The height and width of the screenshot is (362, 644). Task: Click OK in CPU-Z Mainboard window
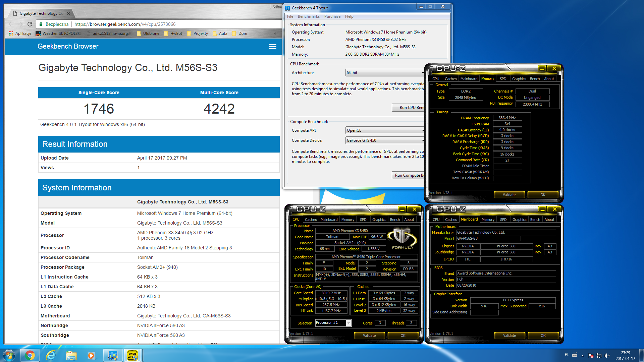point(543,336)
